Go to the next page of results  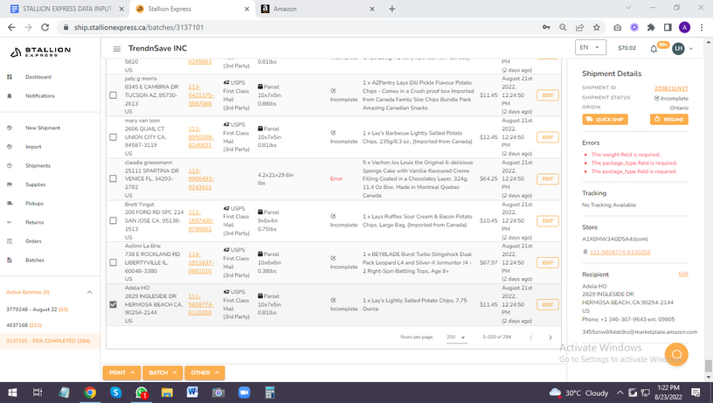[x=550, y=337]
